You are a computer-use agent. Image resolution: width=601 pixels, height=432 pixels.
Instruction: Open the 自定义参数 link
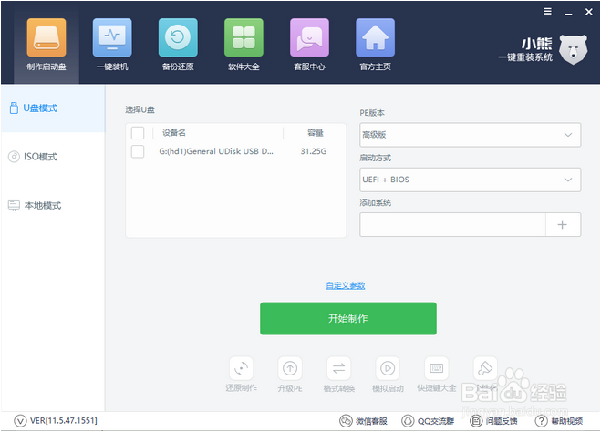tap(346, 285)
